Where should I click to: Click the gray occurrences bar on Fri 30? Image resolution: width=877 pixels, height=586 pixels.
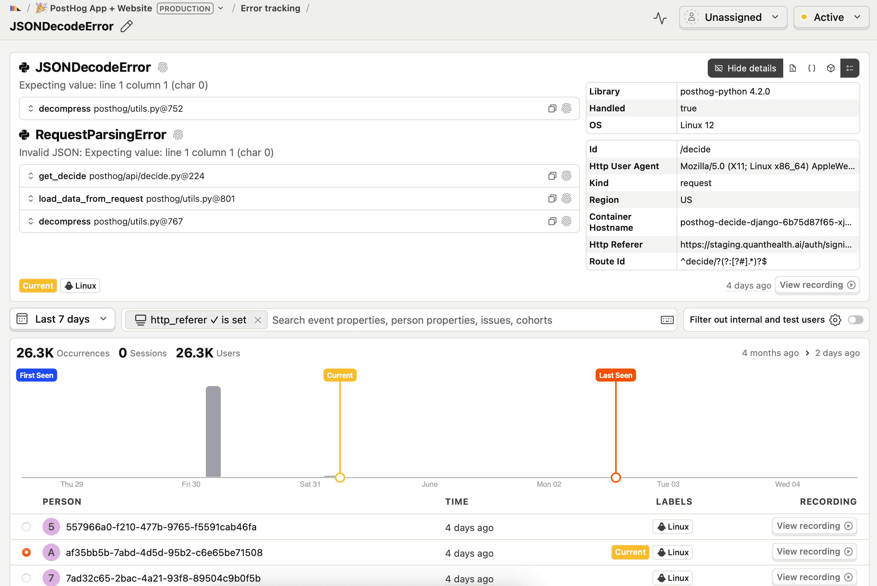(x=213, y=432)
